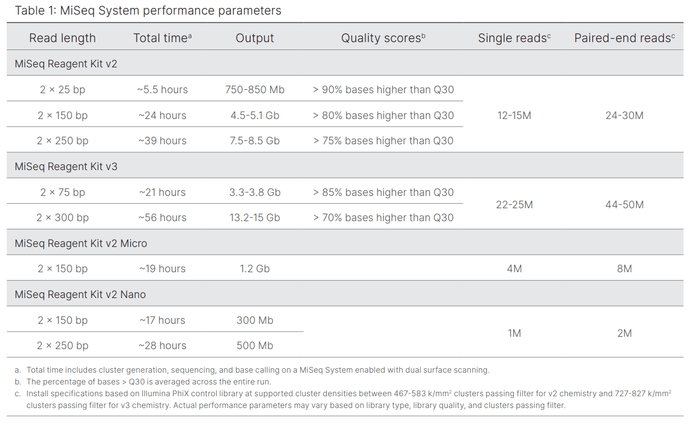Click the 'Single reads' column header

(514, 38)
